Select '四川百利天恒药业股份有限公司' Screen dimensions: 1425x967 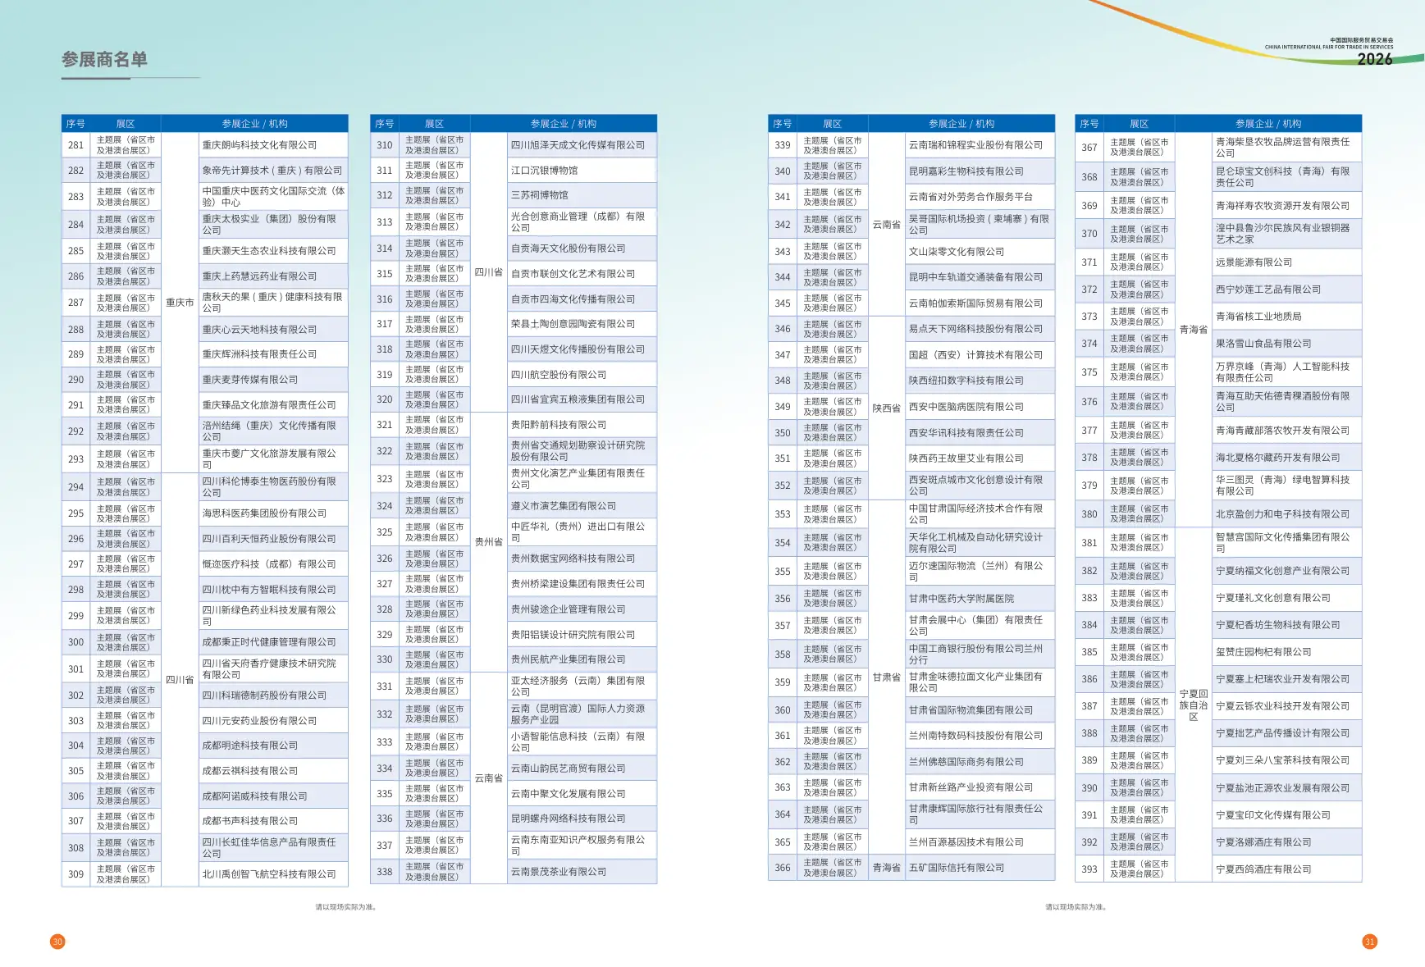pos(269,539)
